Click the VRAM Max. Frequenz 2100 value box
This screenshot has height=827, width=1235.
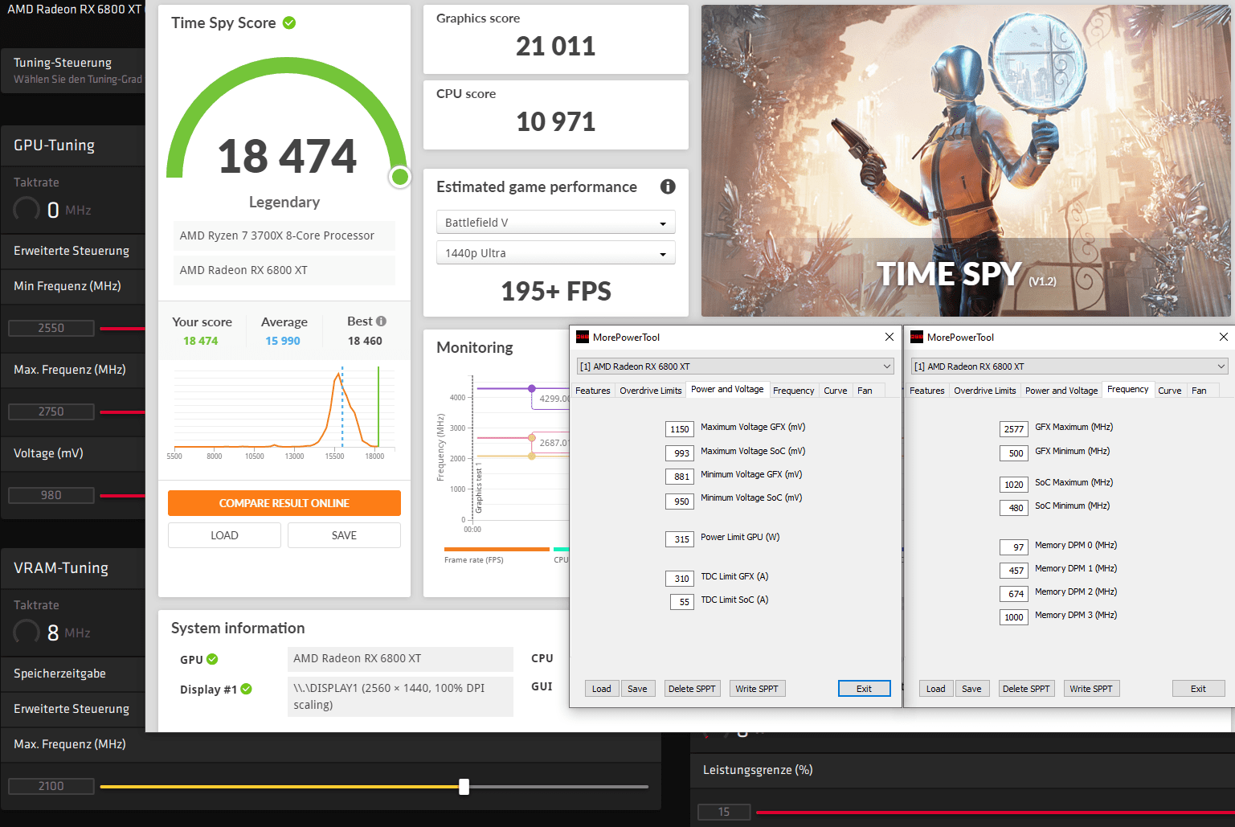51,786
